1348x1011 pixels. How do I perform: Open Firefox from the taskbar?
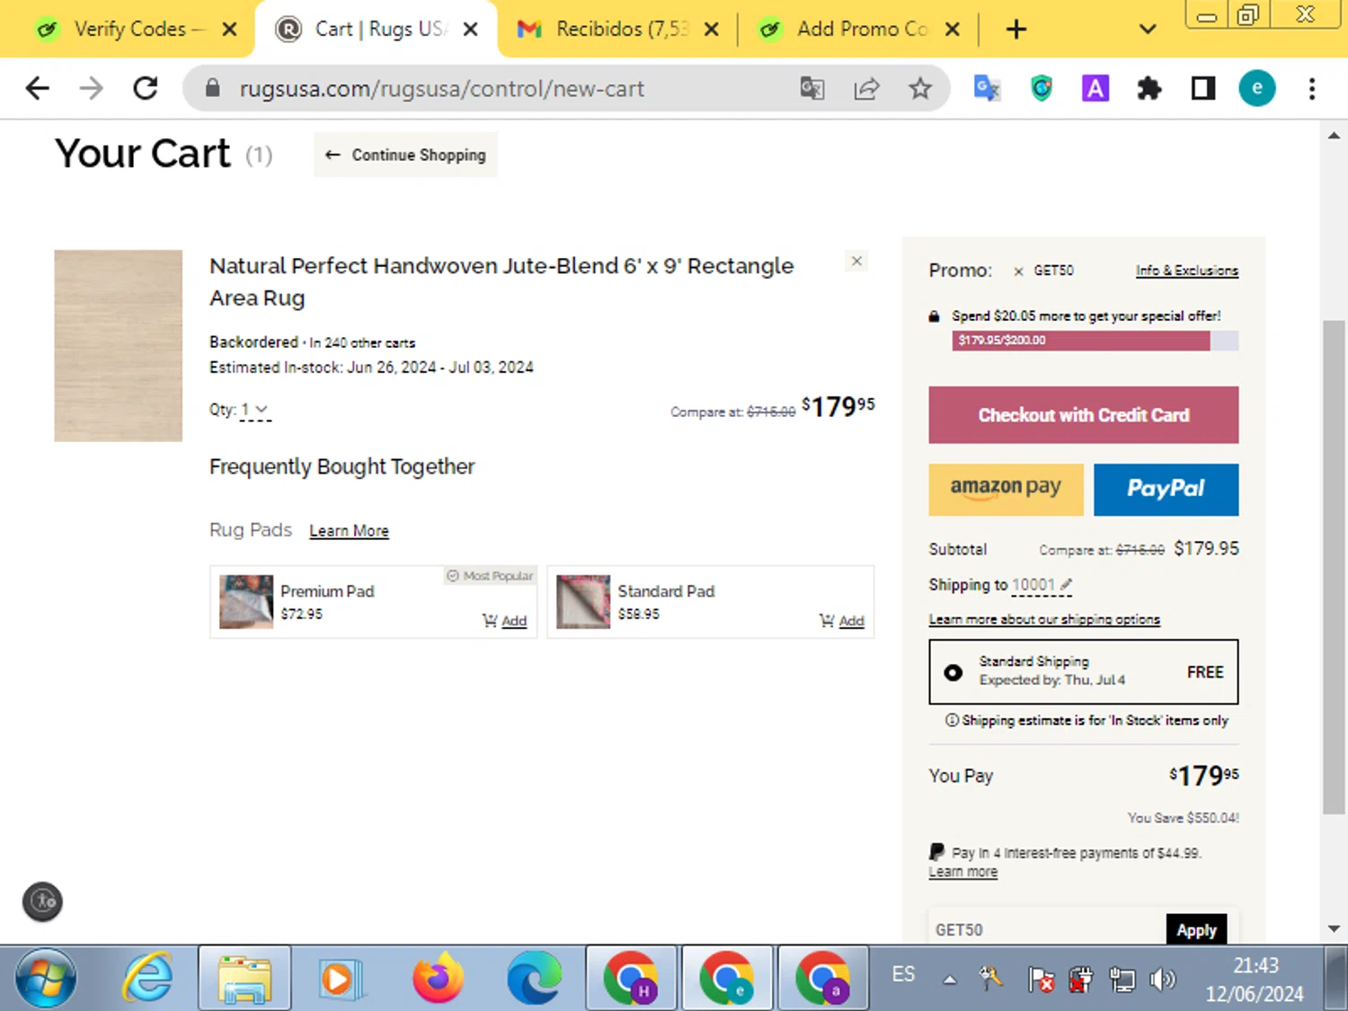(438, 978)
